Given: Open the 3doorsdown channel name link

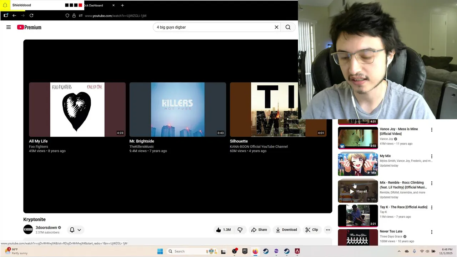Looking at the screenshot, I should pos(46,228).
